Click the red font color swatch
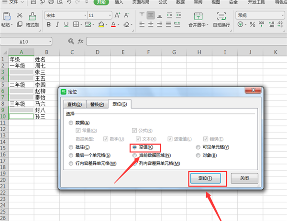 coord(113,24)
